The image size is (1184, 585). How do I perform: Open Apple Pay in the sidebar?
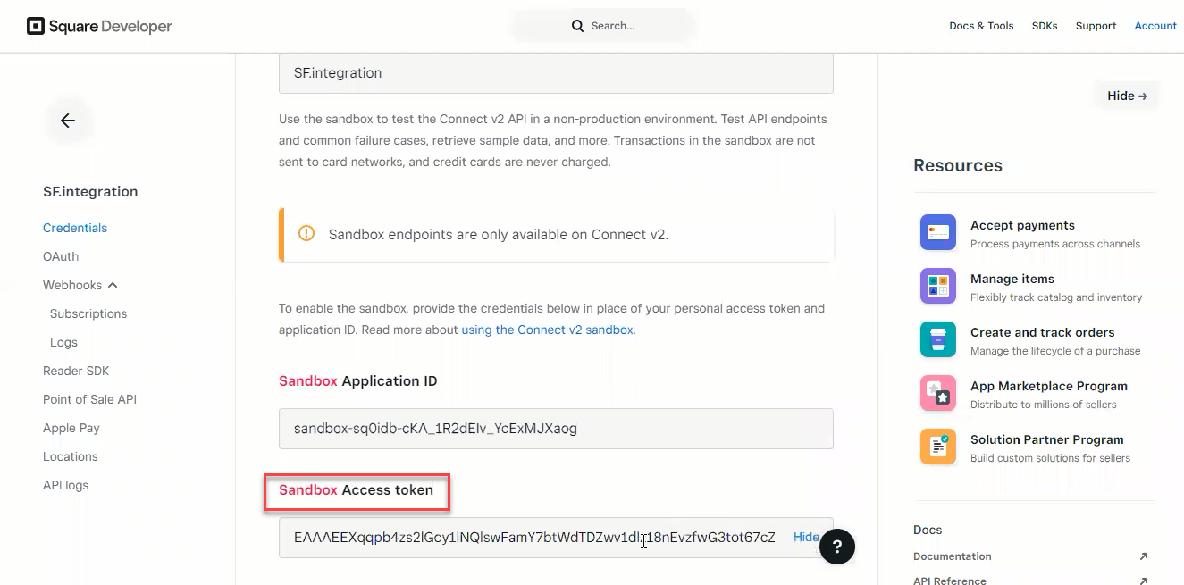tap(71, 428)
